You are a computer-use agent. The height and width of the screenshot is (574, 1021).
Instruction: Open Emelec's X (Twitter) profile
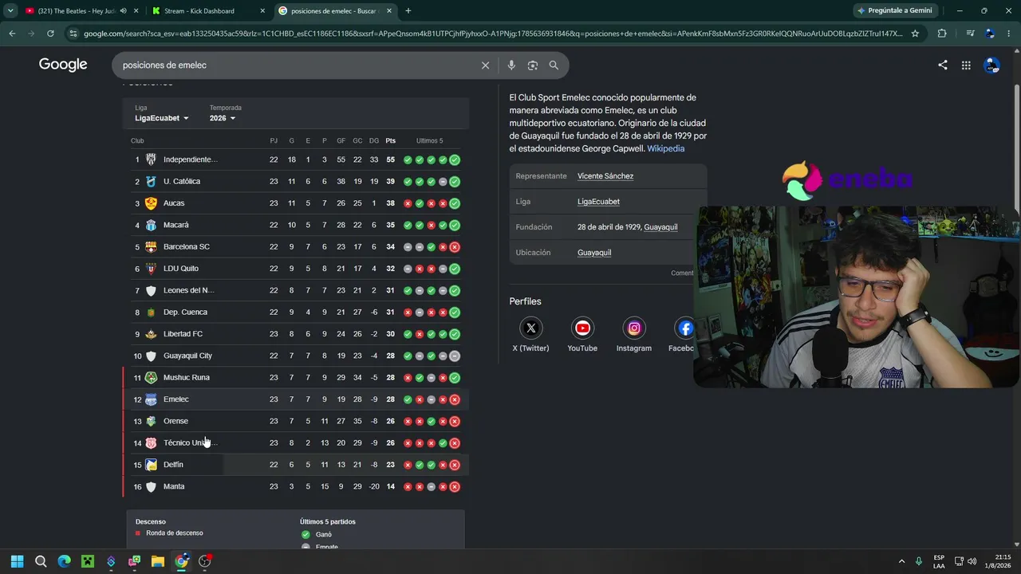(x=530, y=335)
